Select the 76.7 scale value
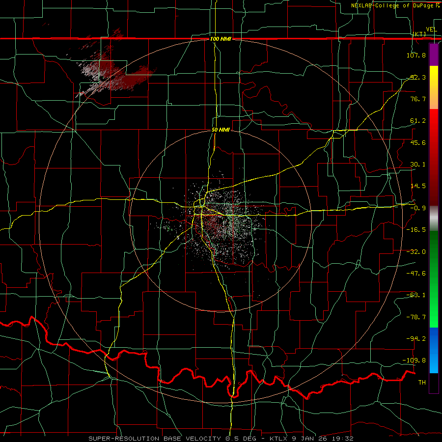The width and height of the screenshot is (442, 442). [418, 99]
